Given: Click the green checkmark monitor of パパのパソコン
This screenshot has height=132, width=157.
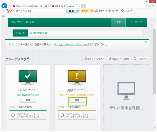Looking at the screenshot, I should click(x=28, y=77).
